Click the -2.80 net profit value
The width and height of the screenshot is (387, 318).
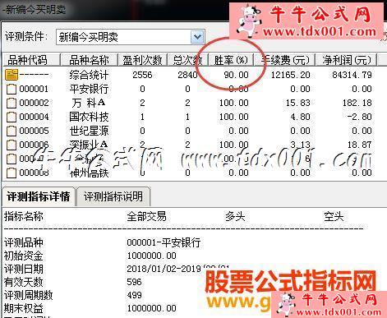[x=359, y=117]
